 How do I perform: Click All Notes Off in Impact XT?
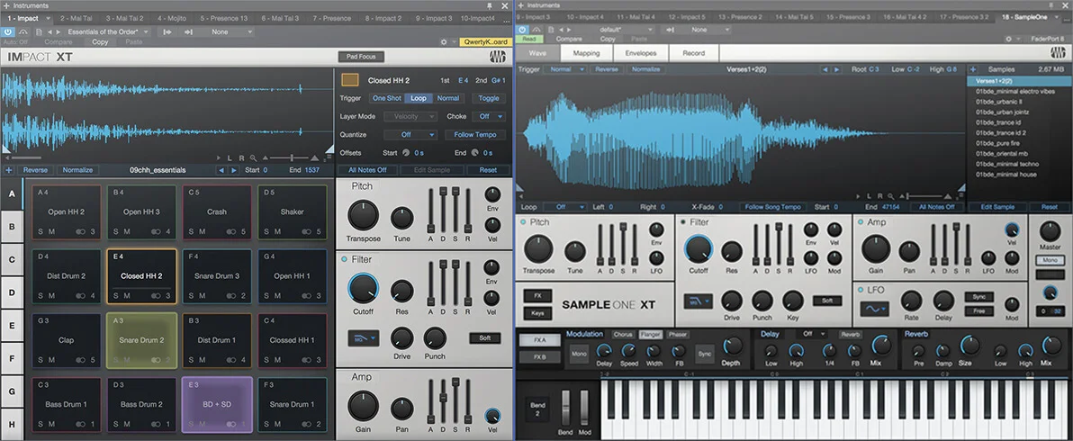pos(367,170)
